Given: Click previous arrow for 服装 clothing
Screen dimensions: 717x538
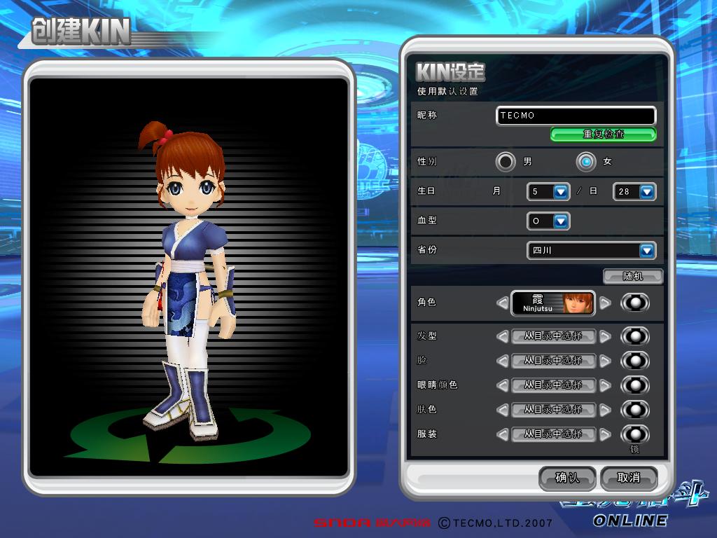Looking at the screenshot, I should (502, 434).
